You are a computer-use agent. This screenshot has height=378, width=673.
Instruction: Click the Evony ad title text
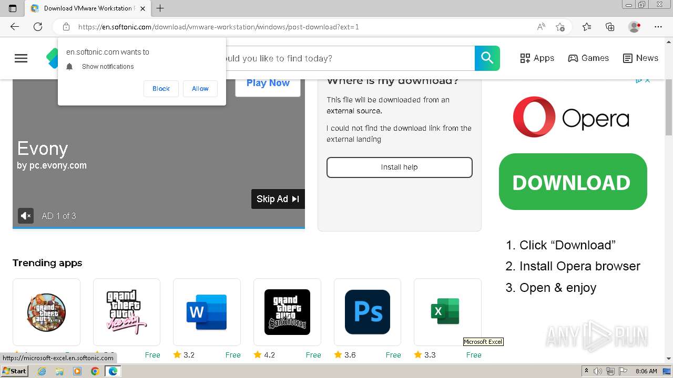[43, 149]
